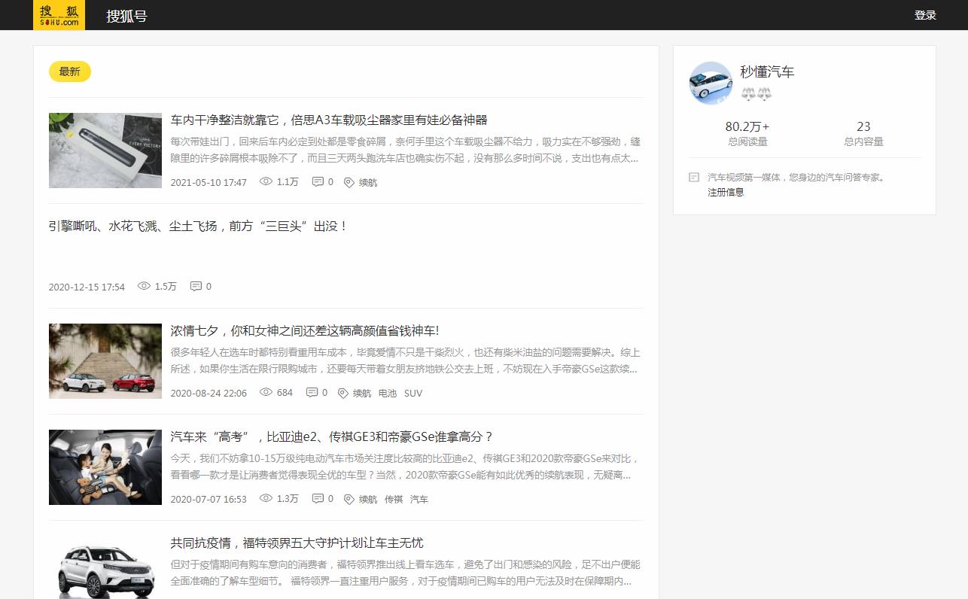Click comment icon on the 2020-07-07 article
This screenshot has height=599, width=968.
318,498
